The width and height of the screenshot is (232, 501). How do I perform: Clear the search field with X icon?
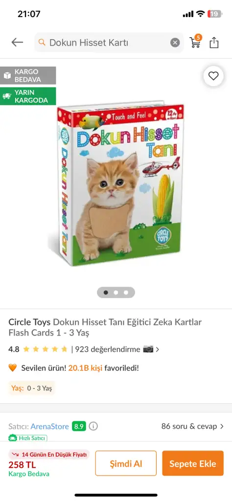[175, 43]
